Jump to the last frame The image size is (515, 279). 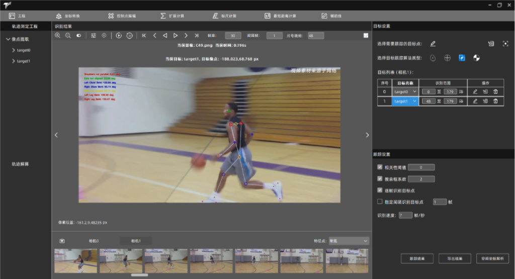197,36
